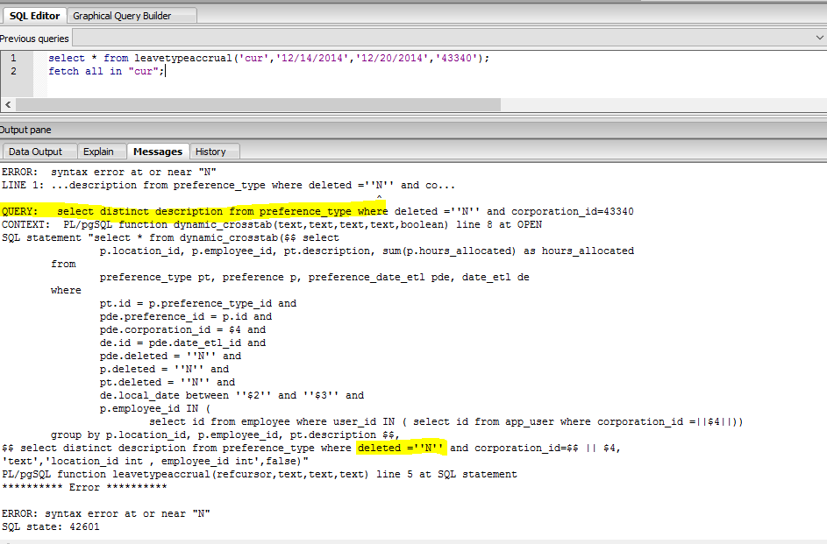827x544 pixels.
Task: Click the CONTEXT line mentioning dynamic_crosstab
Action: pyautogui.click(x=272, y=224)
